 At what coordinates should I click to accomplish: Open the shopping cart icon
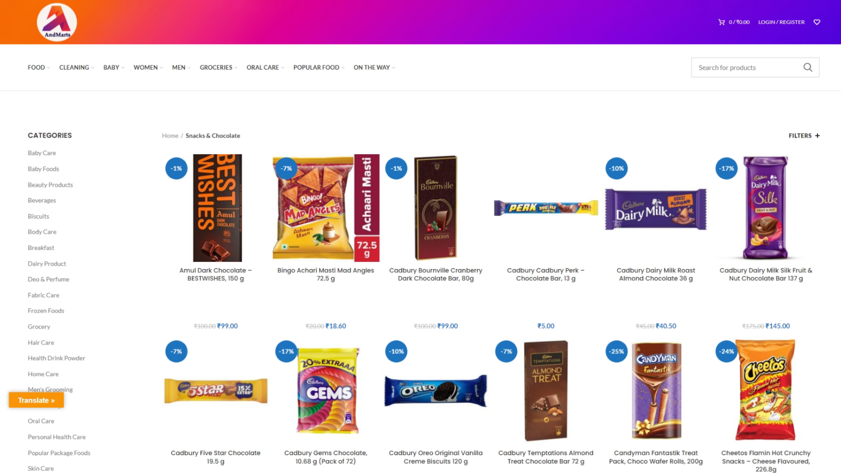(721, 22)
